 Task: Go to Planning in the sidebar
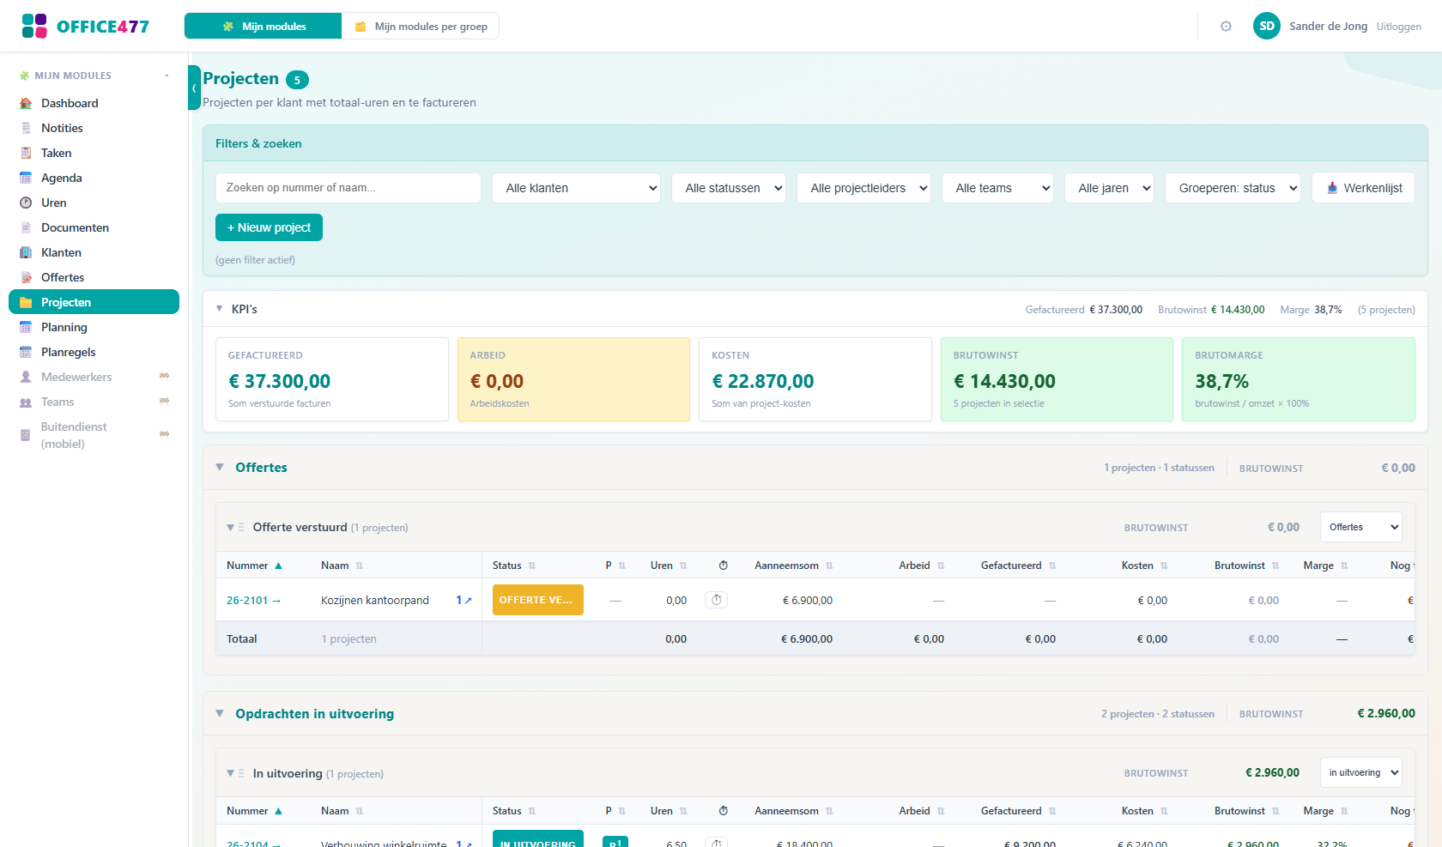click(94, 327)
